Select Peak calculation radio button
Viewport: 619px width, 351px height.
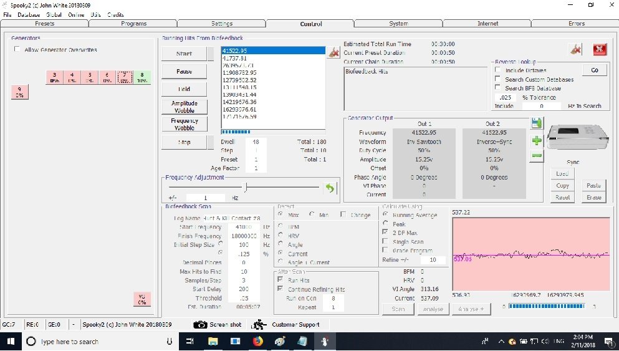click(385, 223)
